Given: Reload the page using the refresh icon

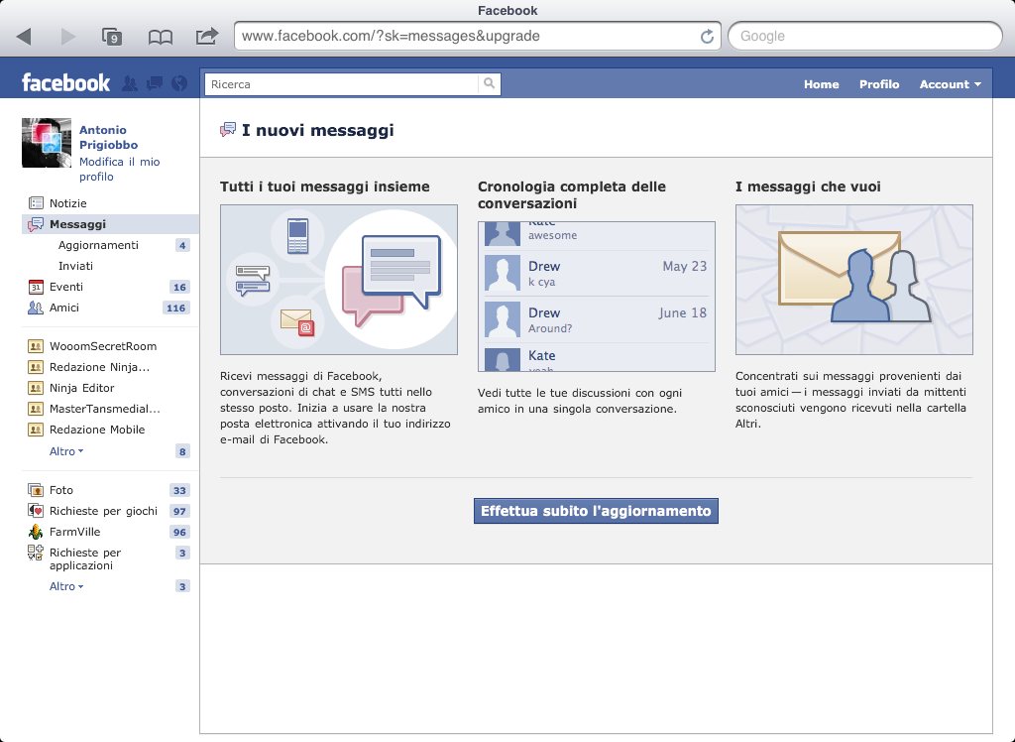Looking at the screenshot, I should 707,37.
